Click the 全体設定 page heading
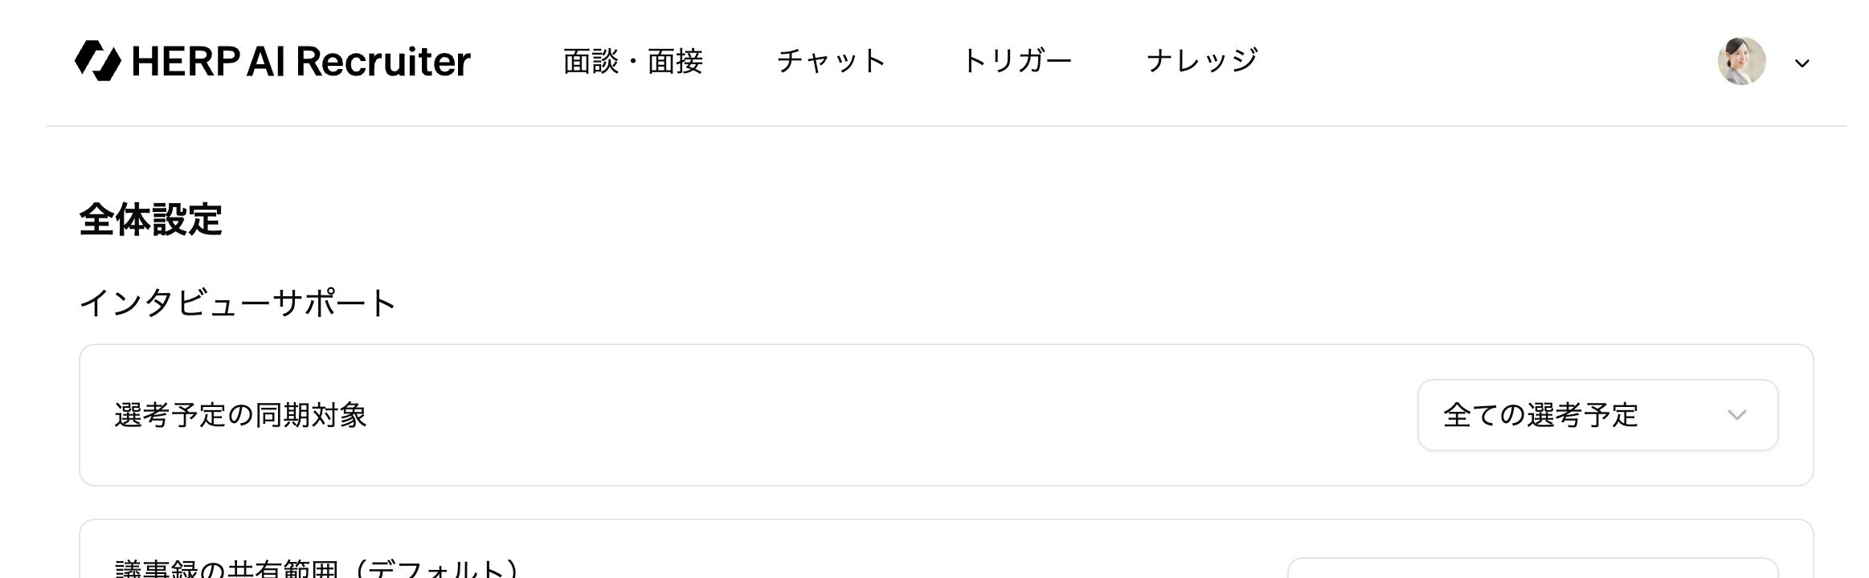The height and width of the screenshot is (578, 1869). coord(150,220)
